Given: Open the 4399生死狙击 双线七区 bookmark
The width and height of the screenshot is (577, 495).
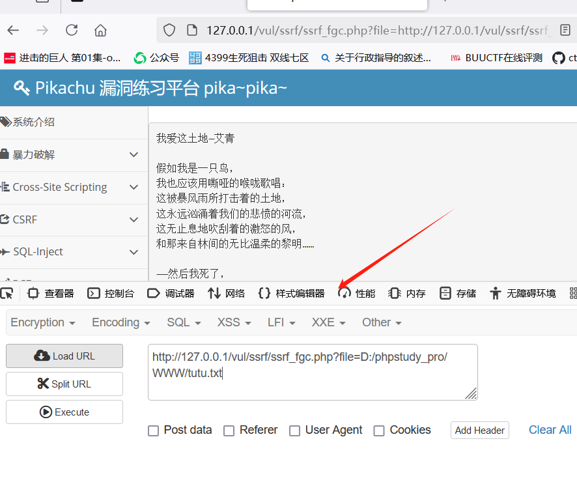Looking at the screenshot, I should (249, 58).
